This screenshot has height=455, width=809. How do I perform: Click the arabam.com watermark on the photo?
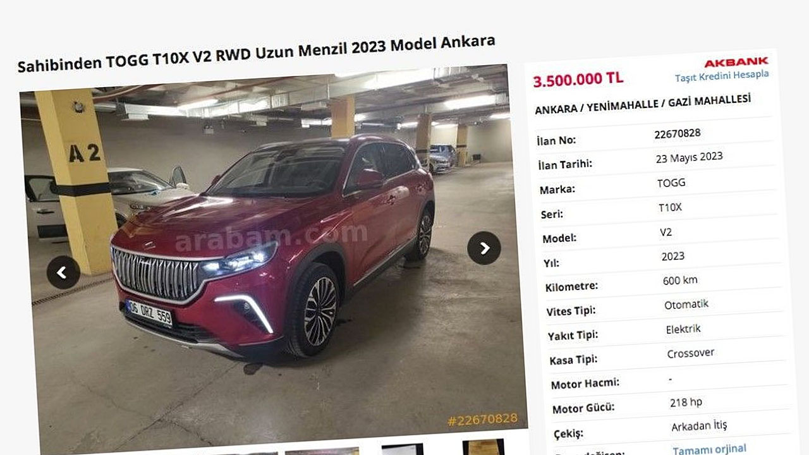pyautogui.click(x=271, y=237)
